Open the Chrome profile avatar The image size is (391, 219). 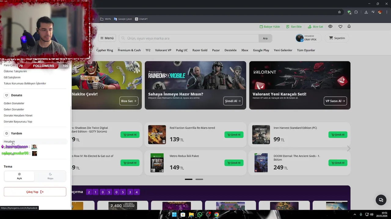[x=380, y=12]
